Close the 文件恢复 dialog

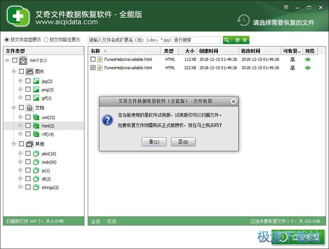point(233,101)
